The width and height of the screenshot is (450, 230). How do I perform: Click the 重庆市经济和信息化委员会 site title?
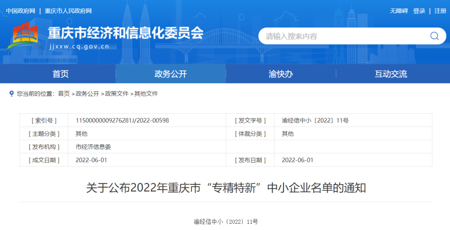click(x=125, y=33)
